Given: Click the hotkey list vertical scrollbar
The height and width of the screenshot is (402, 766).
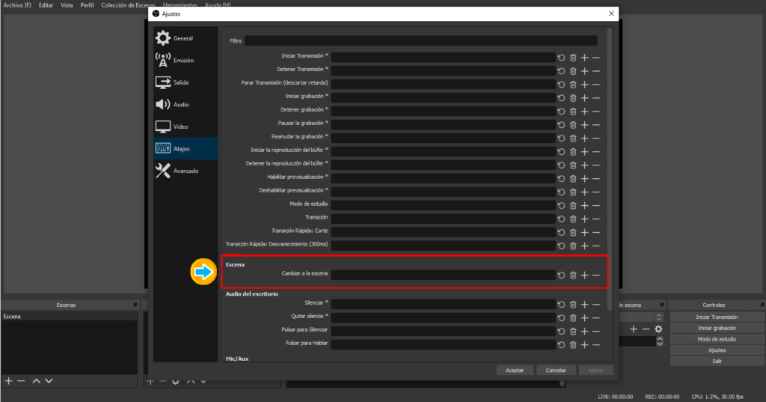Looking at the screenshot, I should [x=608, y=150].
